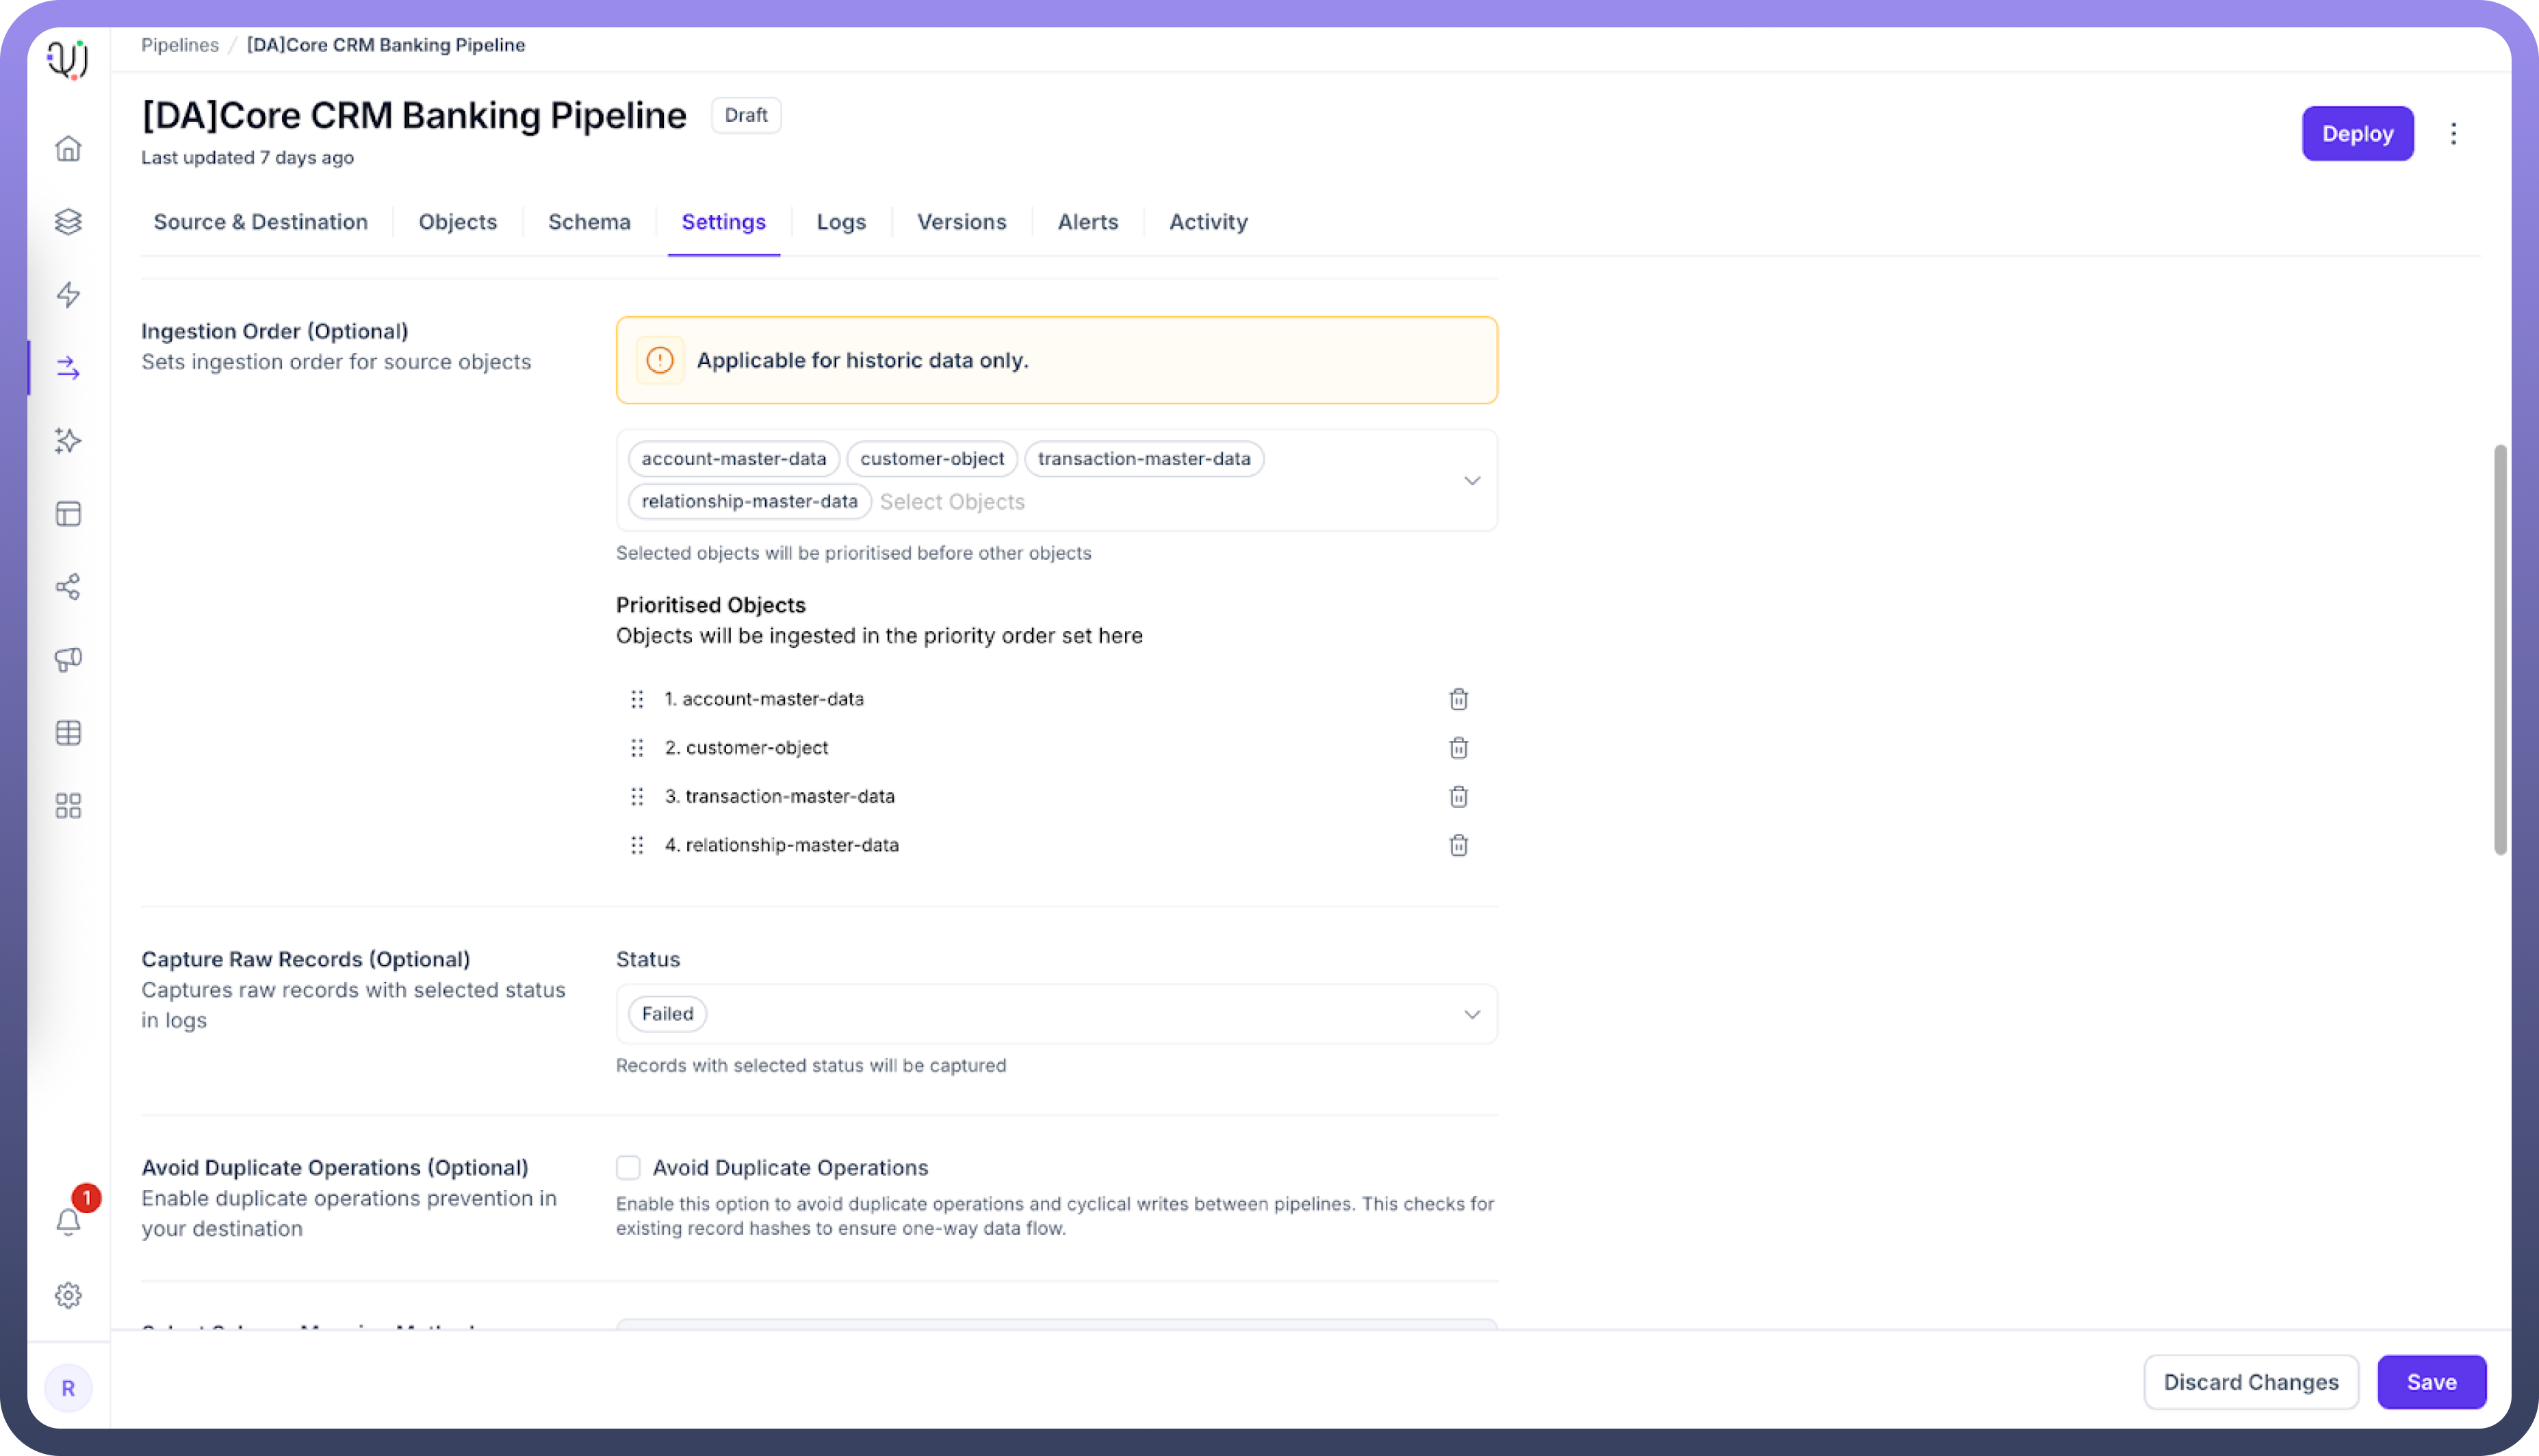Remove account-master-data with trash icon
This screenshot has height=1456, width=2539.
tap(1458, 699)
